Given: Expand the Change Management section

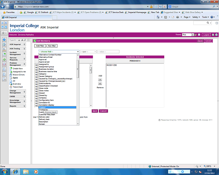Looking at the screenshot, I should (24, 92).
